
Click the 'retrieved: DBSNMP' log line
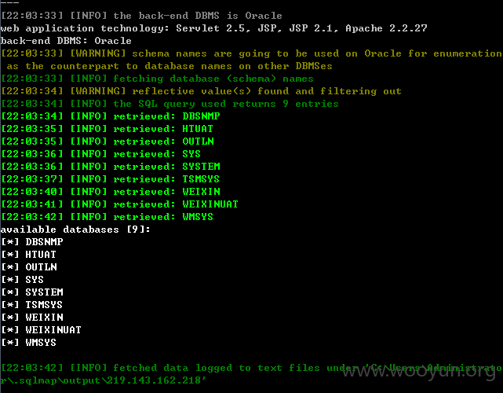point(111,116)
